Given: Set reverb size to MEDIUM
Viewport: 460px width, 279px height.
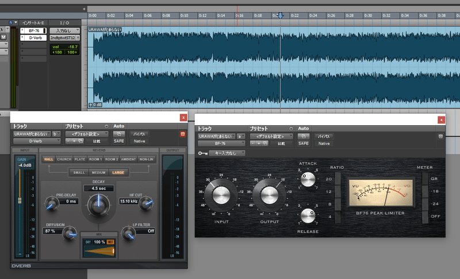Looking at the screenshot, I should [x=98, y=172].
